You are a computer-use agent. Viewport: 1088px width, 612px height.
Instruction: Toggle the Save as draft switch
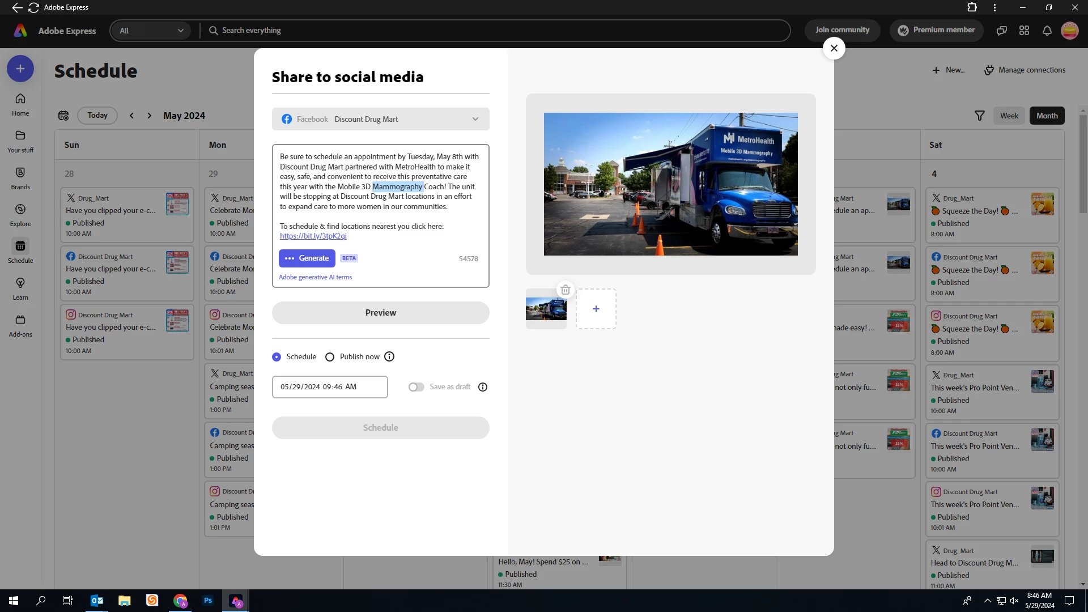tap(416, 387)
